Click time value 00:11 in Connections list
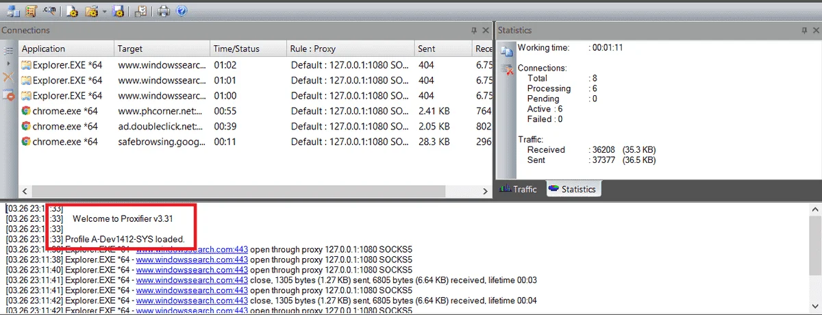The width and height of the screenshot is (822, 315). point(225,142)
